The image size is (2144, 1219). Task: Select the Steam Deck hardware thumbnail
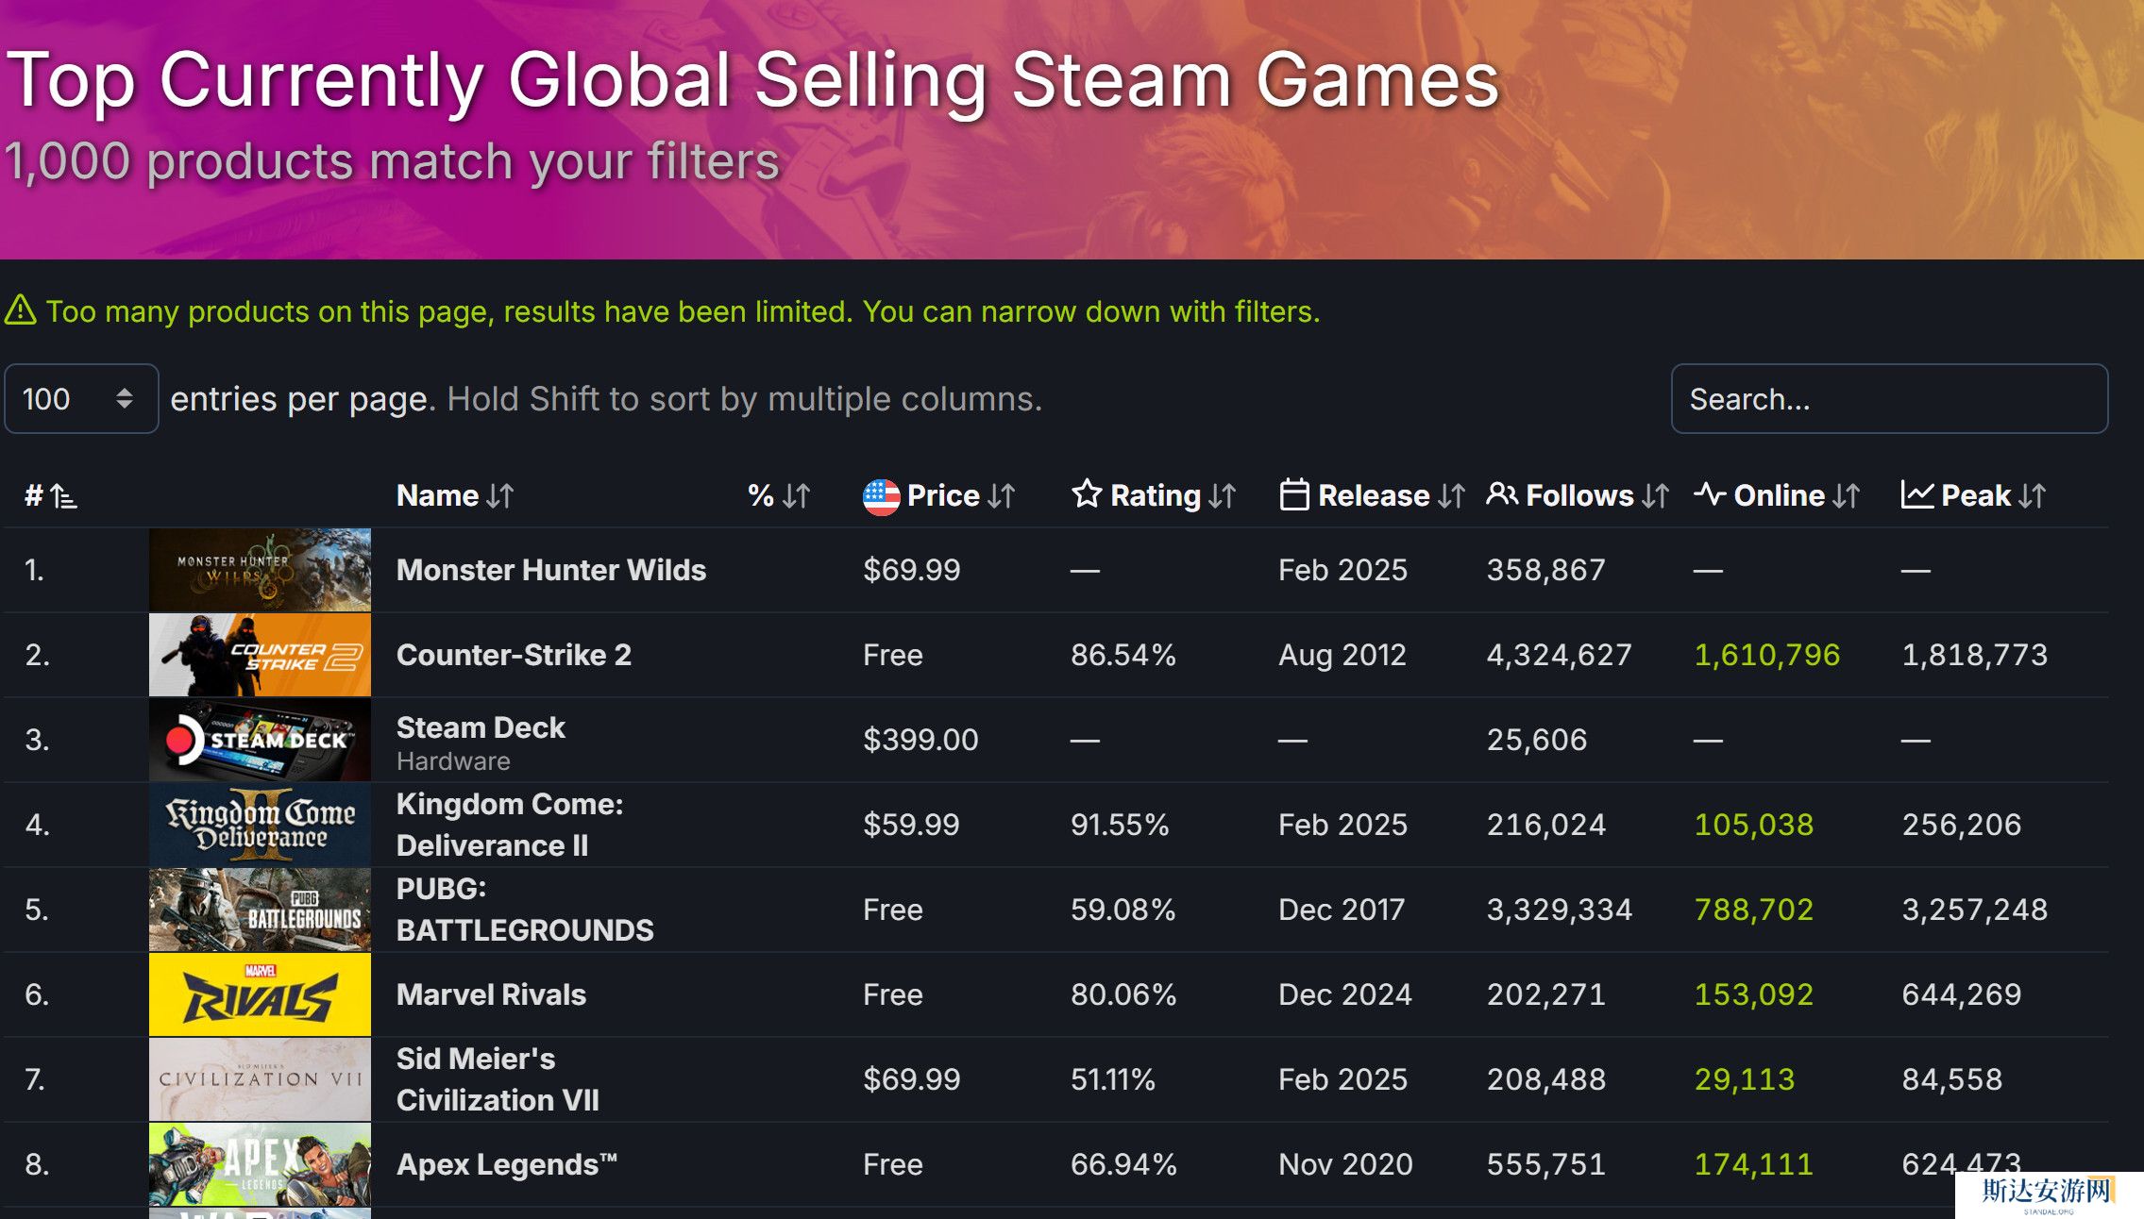260,740
